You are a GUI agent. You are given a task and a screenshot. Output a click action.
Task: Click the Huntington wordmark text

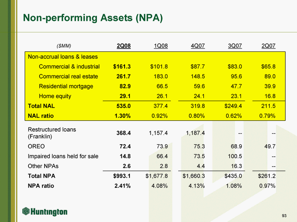click(x=49, y=212)
